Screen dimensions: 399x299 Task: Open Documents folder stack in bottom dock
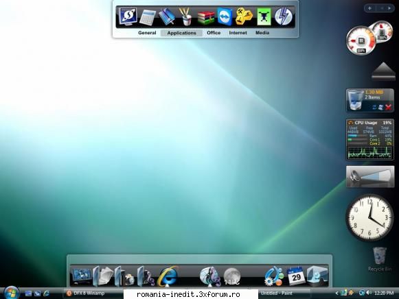coord(102,276)
